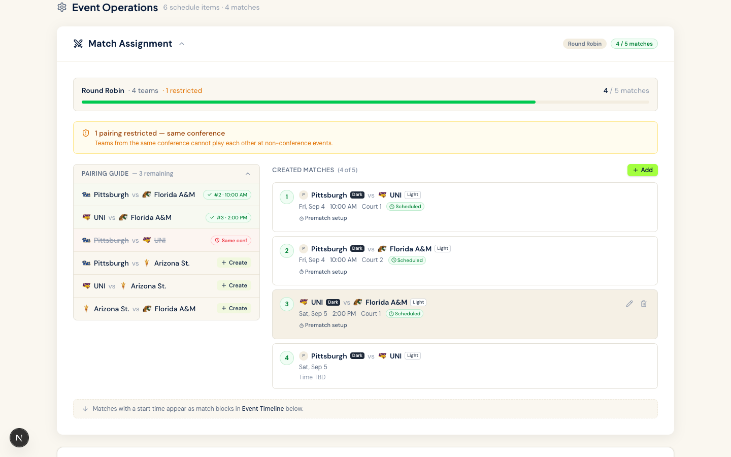Viewport: 731px width, 457px height.
Task: Delete match 3 using the trash icon
Action: tap(644, 304)
